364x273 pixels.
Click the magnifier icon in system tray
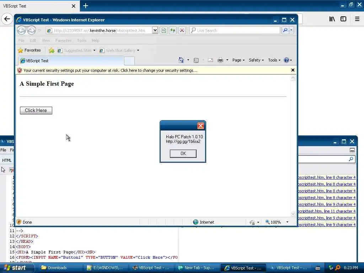[x=338, y=268]
